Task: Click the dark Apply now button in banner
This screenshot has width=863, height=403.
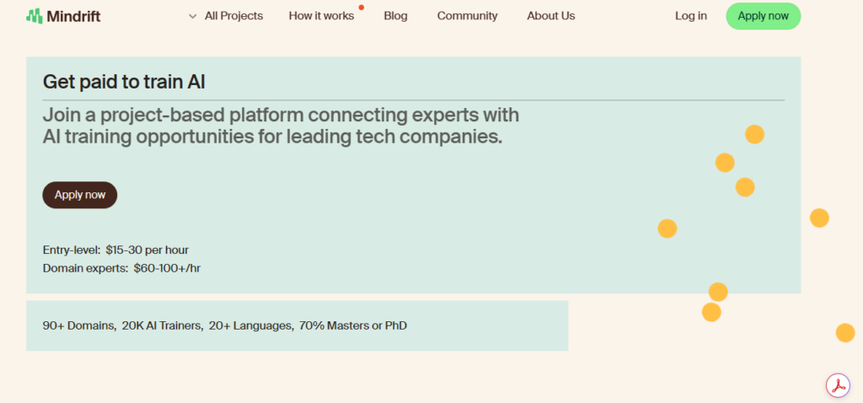Action: point(80,195)
